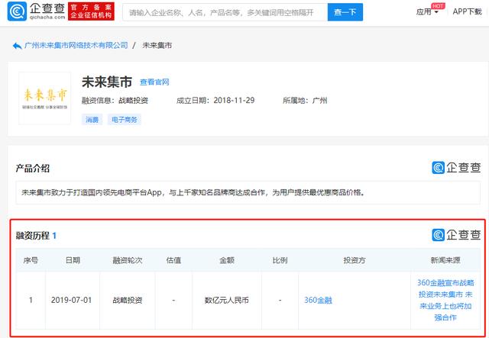Viewport: 489px width, 338px height.
Task: Click the 融资历程 section heading
Action: [33, 236]
